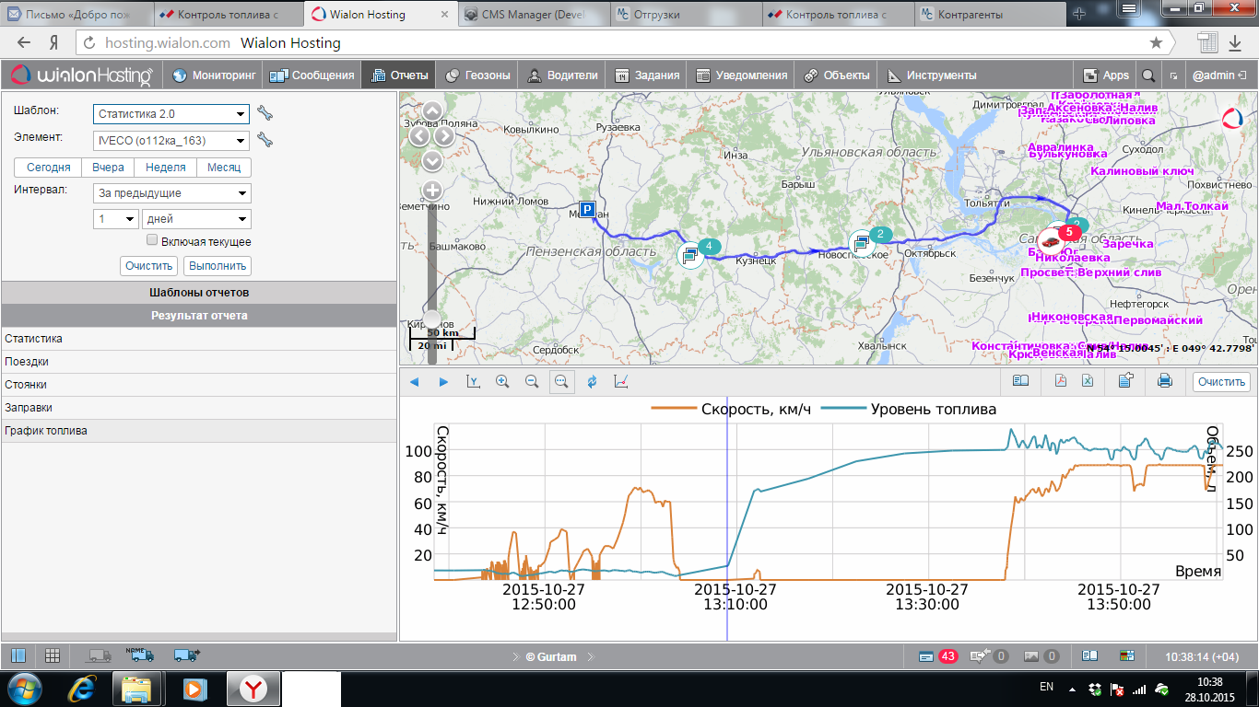
Task: Expand the Интервал dropdown За предыдущие
Action: (x=171, y=193)
